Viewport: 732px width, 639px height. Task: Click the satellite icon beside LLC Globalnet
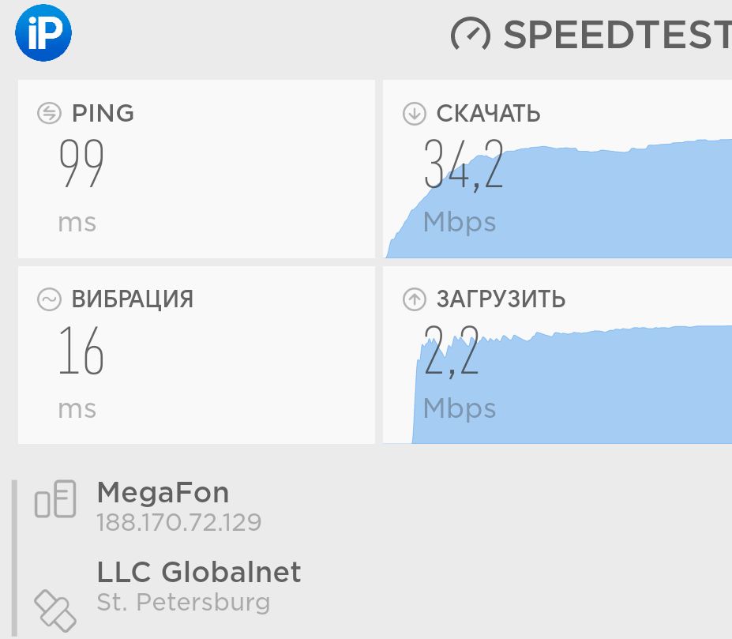pos(55,609)
